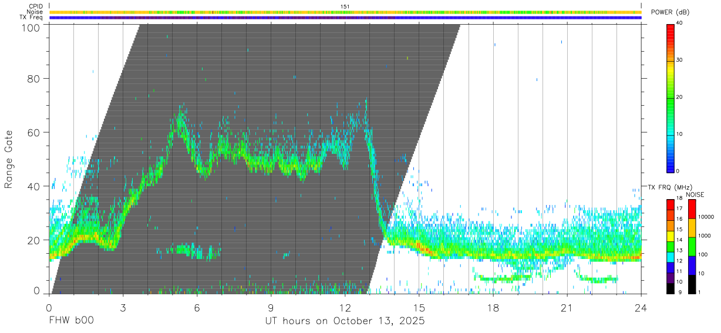Click the TX Freq row label

click(x=31, y=18)
